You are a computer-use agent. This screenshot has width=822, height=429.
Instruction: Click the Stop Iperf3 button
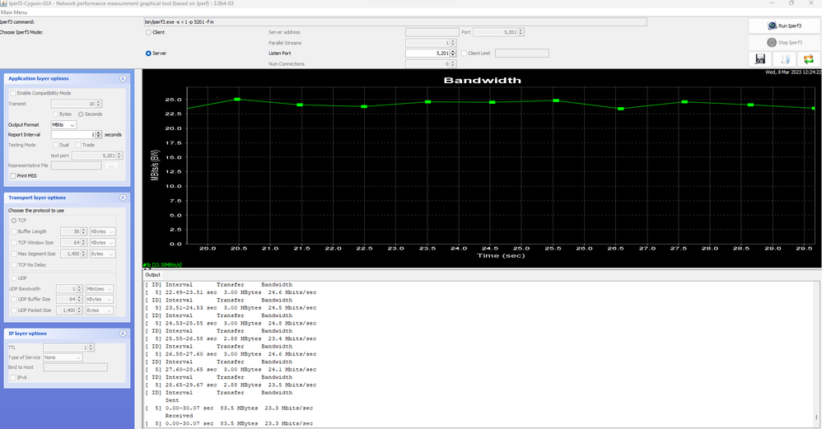point(784,43)
